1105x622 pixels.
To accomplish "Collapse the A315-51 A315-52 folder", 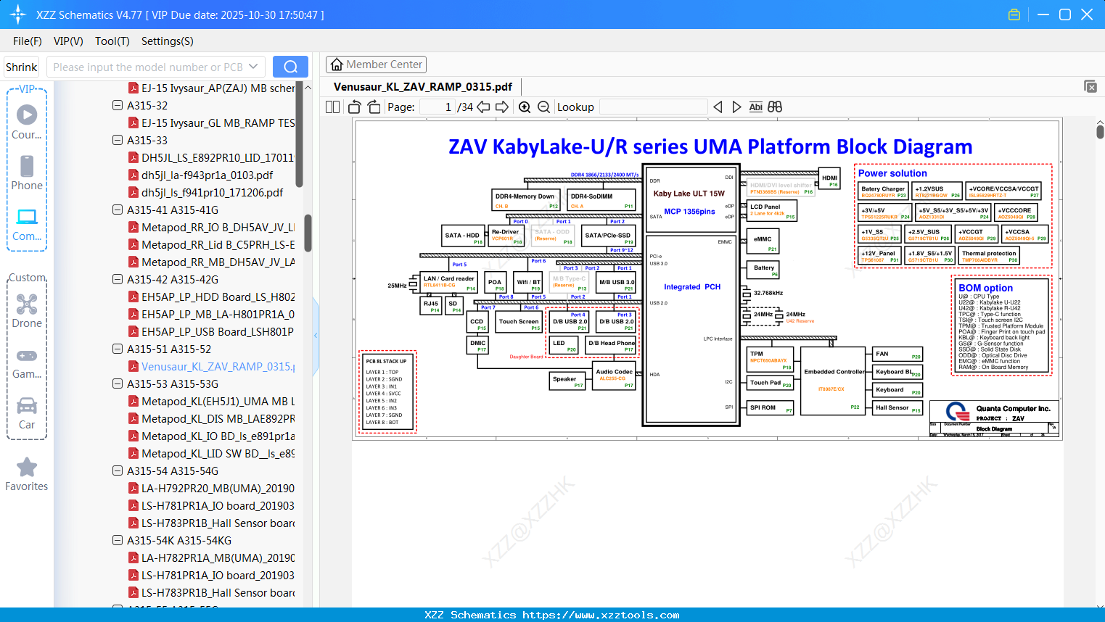I will point(118,349).
